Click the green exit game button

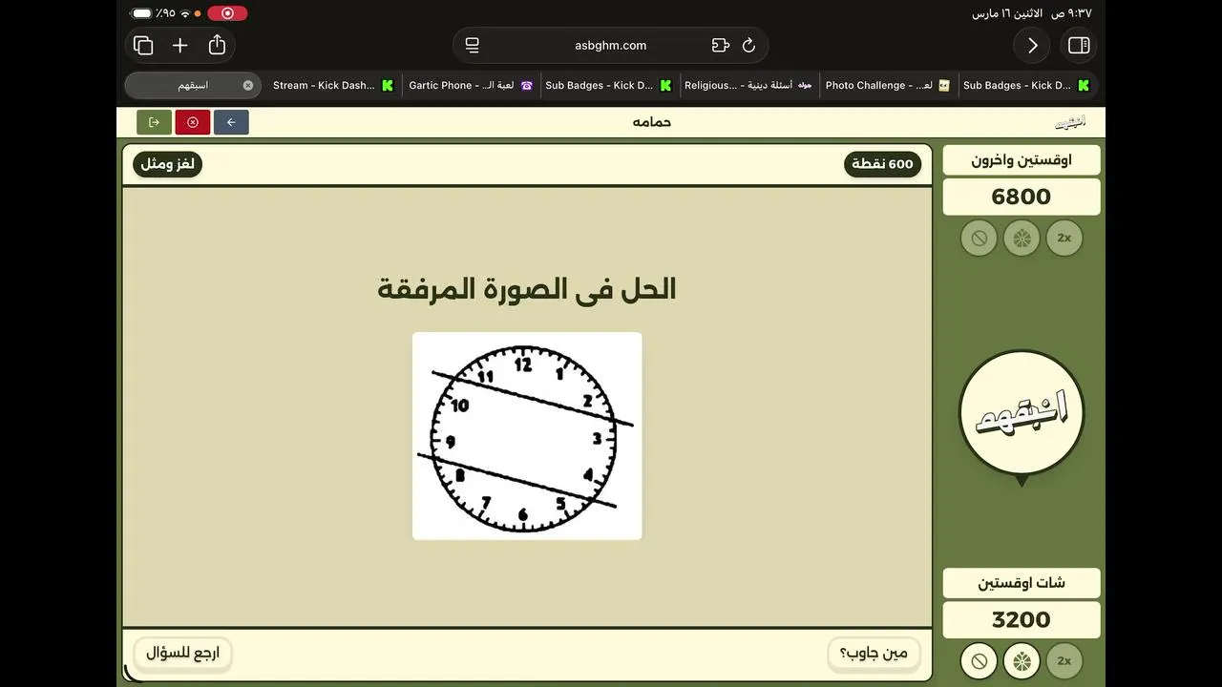(x=154, y=122)
